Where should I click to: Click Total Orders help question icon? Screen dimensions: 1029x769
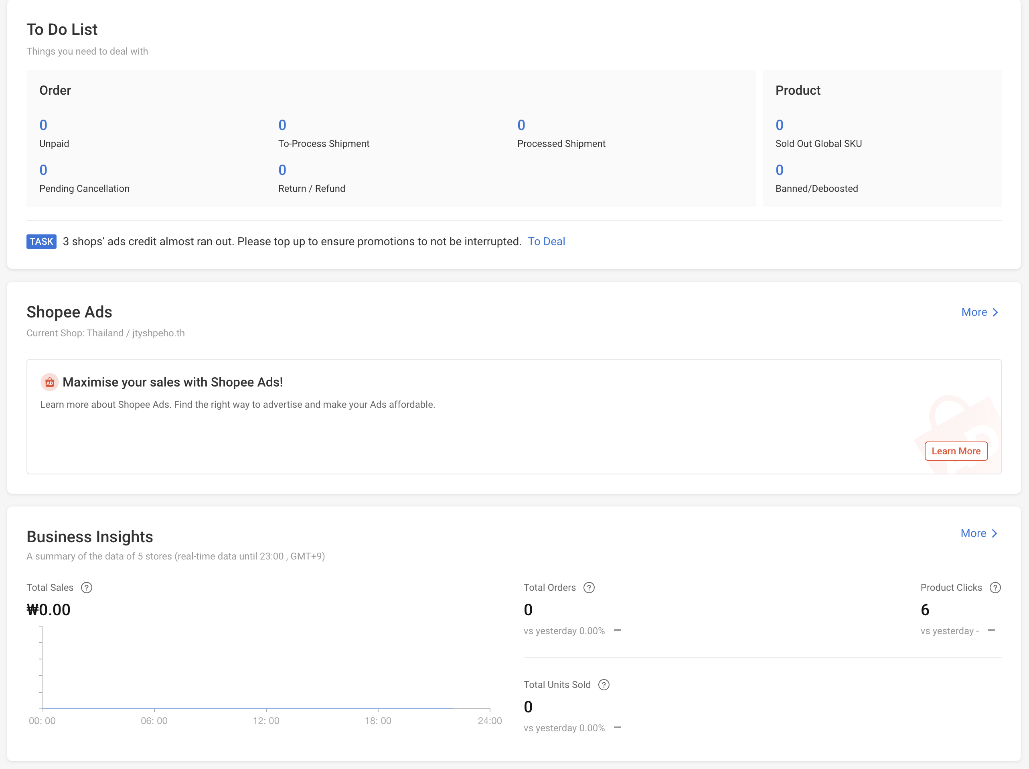589,588
